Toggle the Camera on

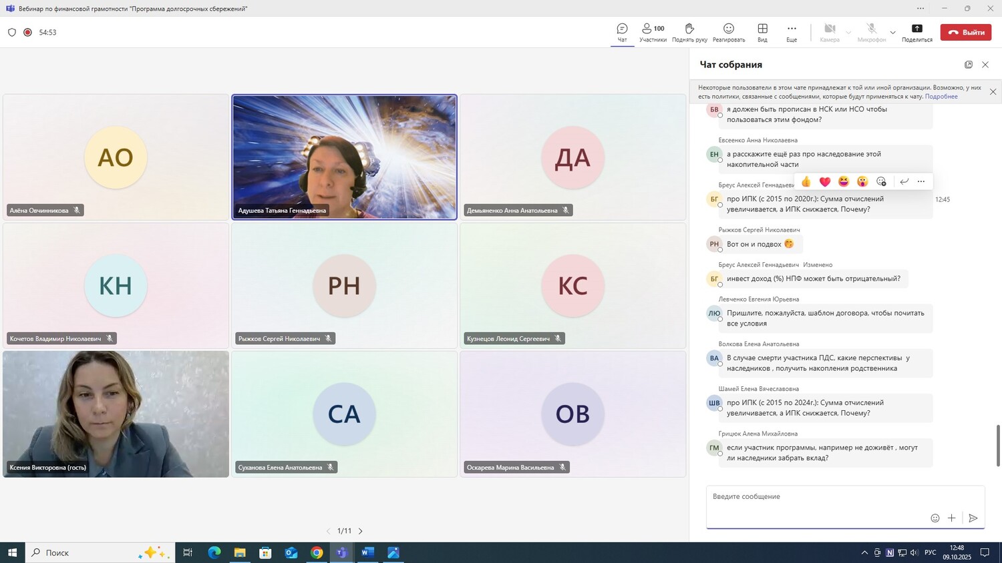click(x=829, y=32)
